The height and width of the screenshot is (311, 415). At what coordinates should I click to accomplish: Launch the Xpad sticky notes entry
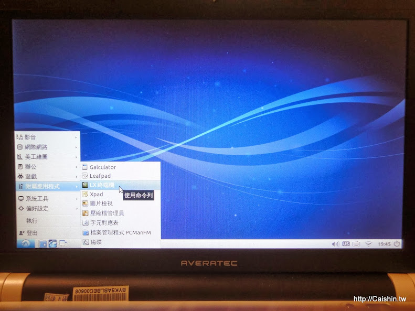[121, 194]
